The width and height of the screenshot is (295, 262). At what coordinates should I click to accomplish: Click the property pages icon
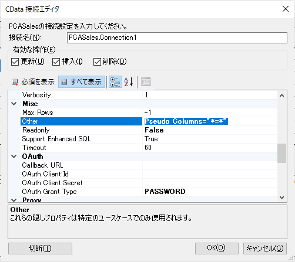[x=146, y=82]
